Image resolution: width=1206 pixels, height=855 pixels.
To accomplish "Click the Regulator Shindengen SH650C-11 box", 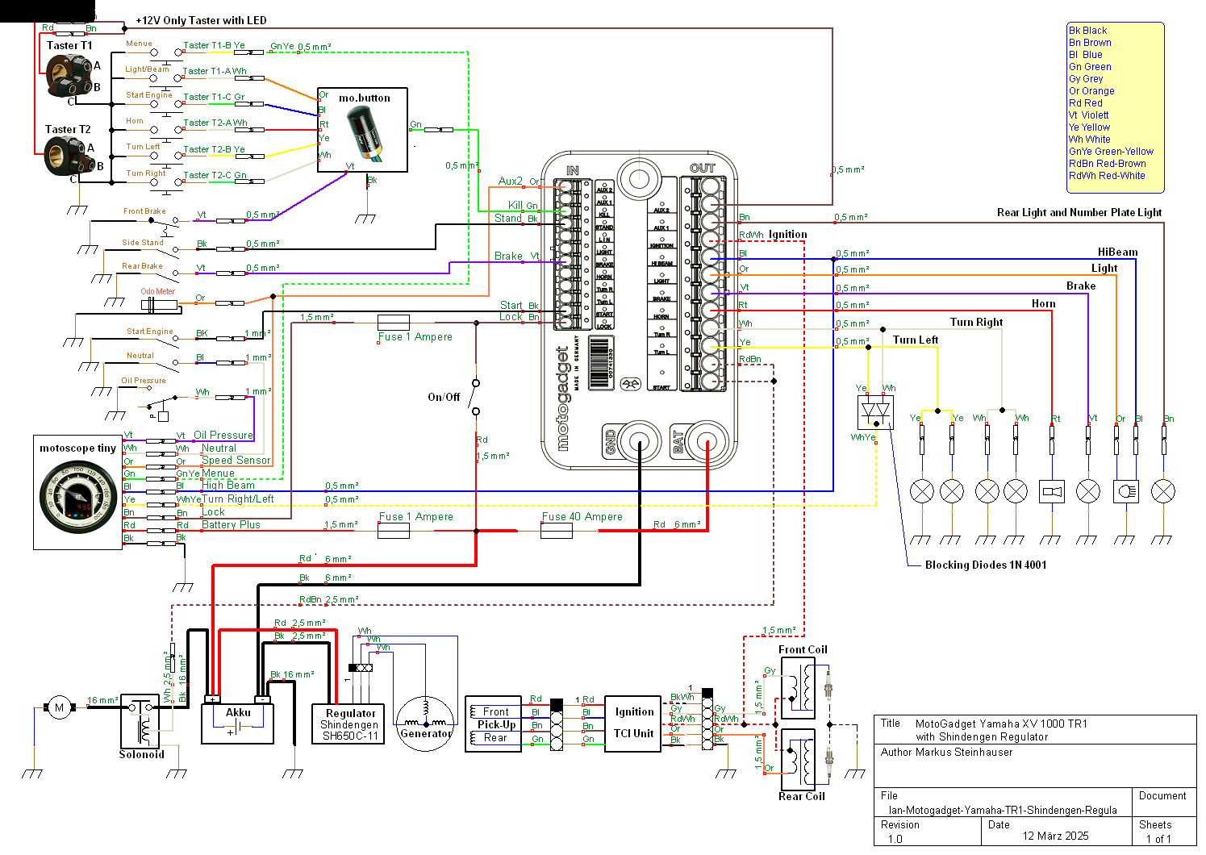I will coord(349,724).
